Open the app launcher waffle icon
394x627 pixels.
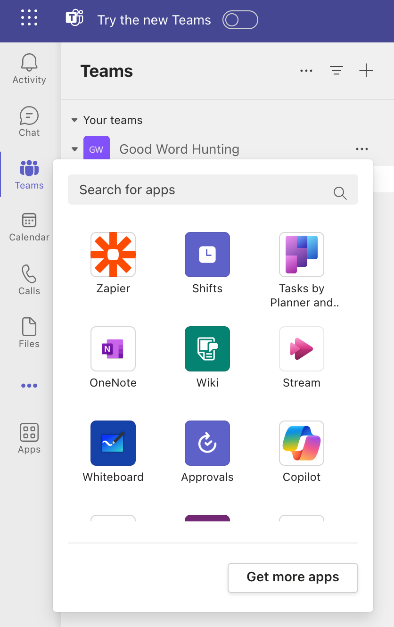pos(29,18)
